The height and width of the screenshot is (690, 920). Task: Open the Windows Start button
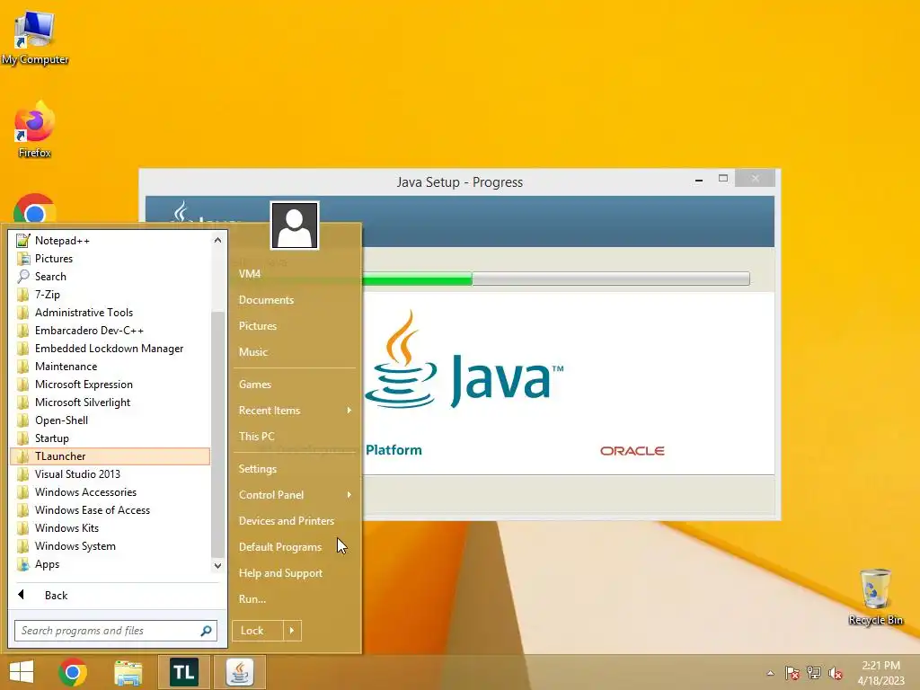pyautogui.click(x=22, y=672)
